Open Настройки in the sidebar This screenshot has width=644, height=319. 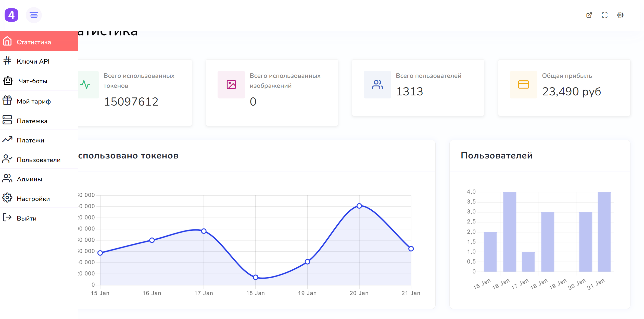click(x=33, y=199)
